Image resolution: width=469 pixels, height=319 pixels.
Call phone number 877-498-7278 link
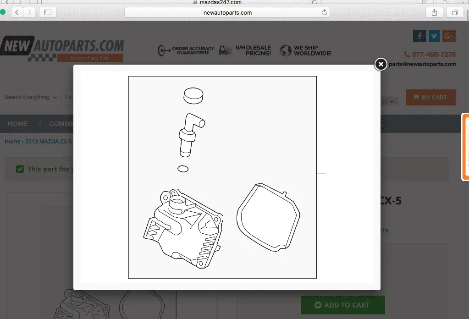[x=430, y=55]
